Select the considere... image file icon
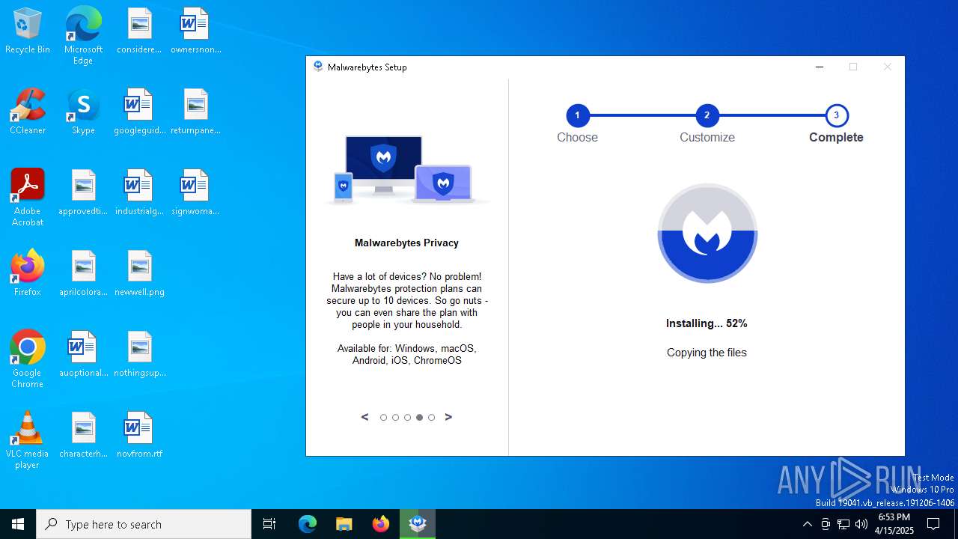The width and height of the screenshot is (958, 539). pos(139,31)
